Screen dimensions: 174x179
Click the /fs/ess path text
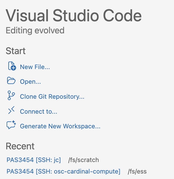pyautogui.click(x=137, y=172)
